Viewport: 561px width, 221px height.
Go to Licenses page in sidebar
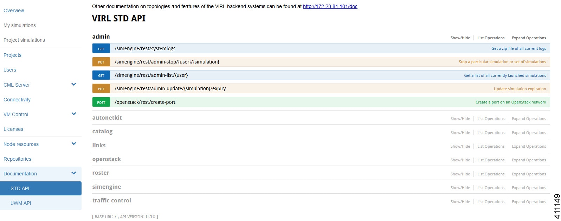pyautogui.click(x=13, y=129)
